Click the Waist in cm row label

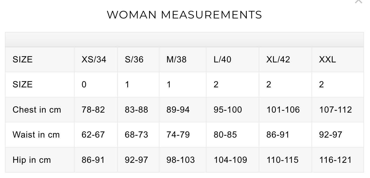point(36,135)
